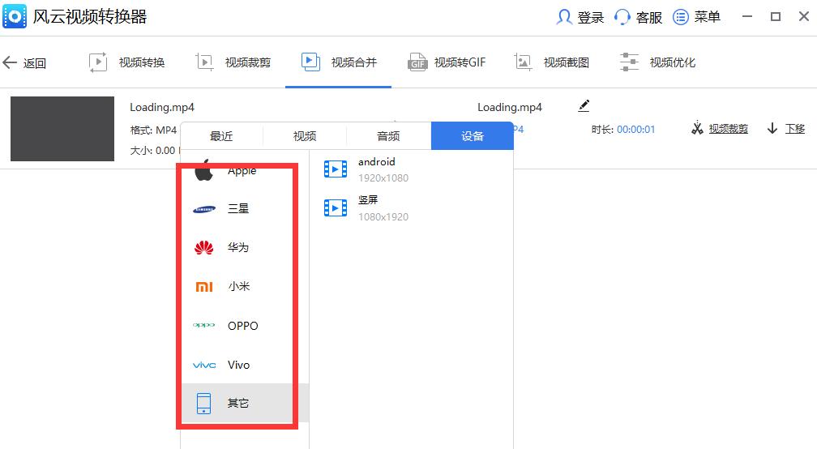
Task: Click the 视频优化 sliders icon
Action: [x=630, y=62]
